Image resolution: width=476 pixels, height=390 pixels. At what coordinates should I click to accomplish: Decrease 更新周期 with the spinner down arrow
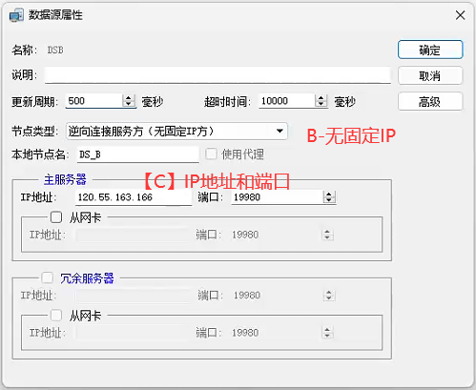pos(129,105)
